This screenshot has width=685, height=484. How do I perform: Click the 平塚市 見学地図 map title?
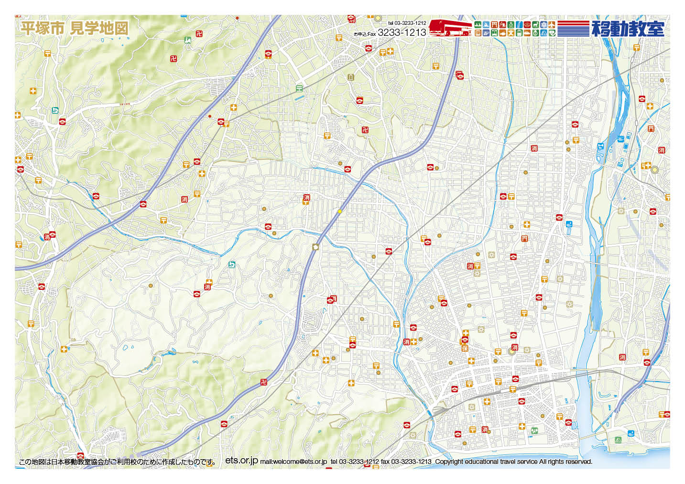75,28
